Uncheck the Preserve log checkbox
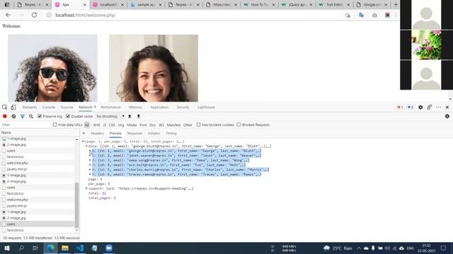The height and width of the screenshot is (254, 453). (x=40, y=116)
